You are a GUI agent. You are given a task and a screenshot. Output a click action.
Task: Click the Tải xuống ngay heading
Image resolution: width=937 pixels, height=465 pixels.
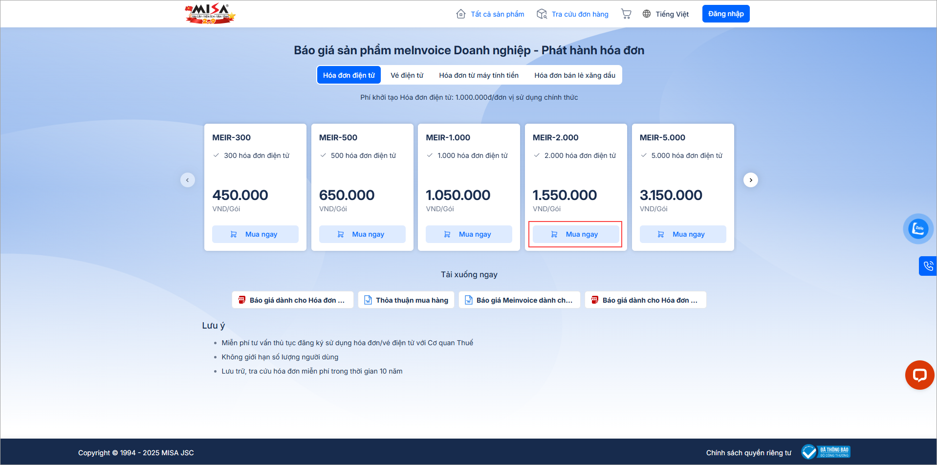pos(469,274)
